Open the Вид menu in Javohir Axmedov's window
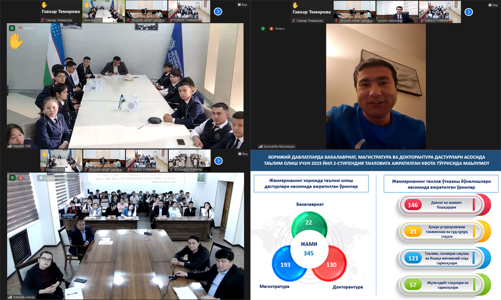 pos(492,4)
